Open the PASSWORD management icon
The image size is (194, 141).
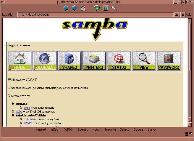point(169,61)
